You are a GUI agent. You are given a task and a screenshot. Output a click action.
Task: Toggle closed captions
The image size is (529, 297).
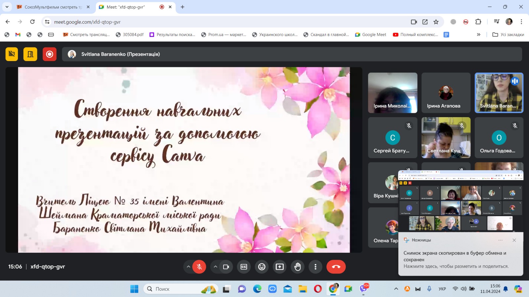point(244,267)
